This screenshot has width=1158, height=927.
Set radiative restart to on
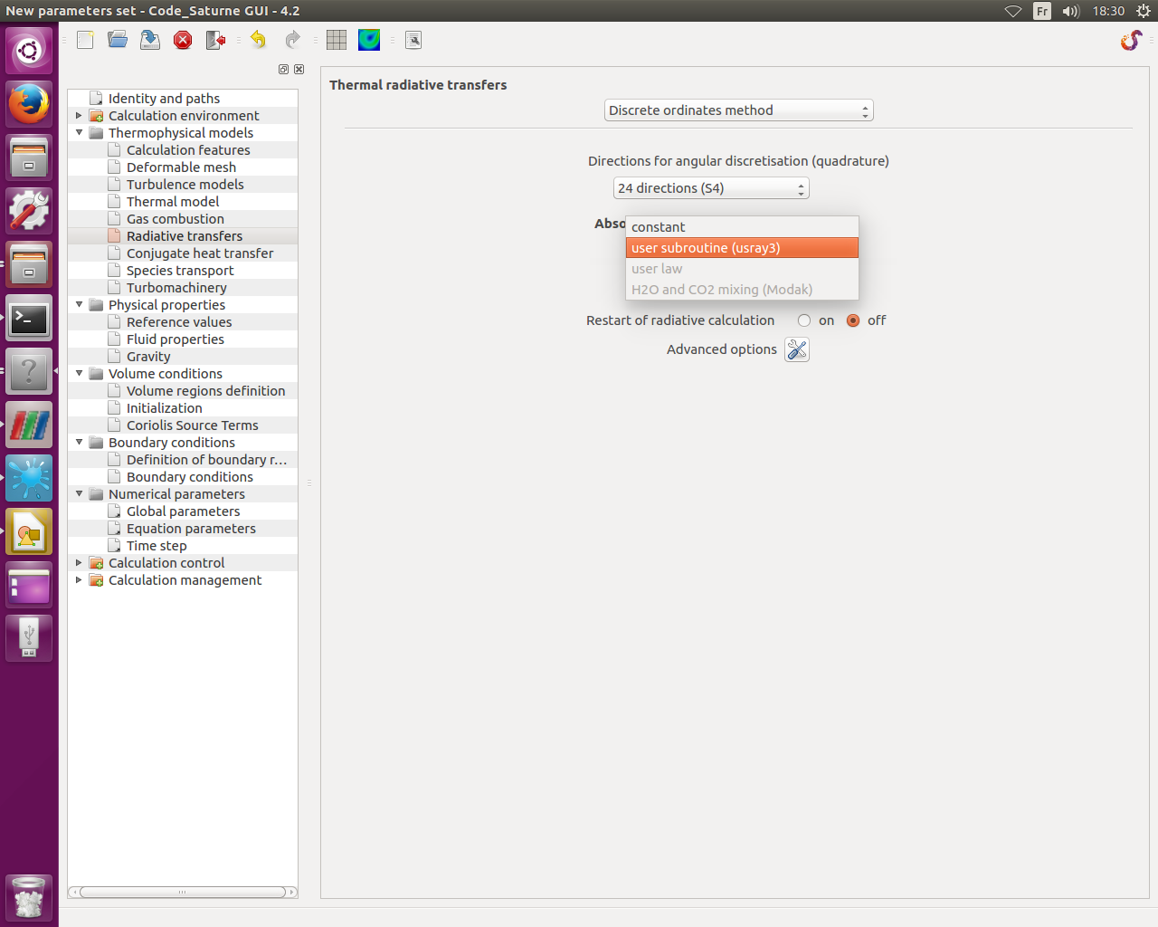point(804,320)
